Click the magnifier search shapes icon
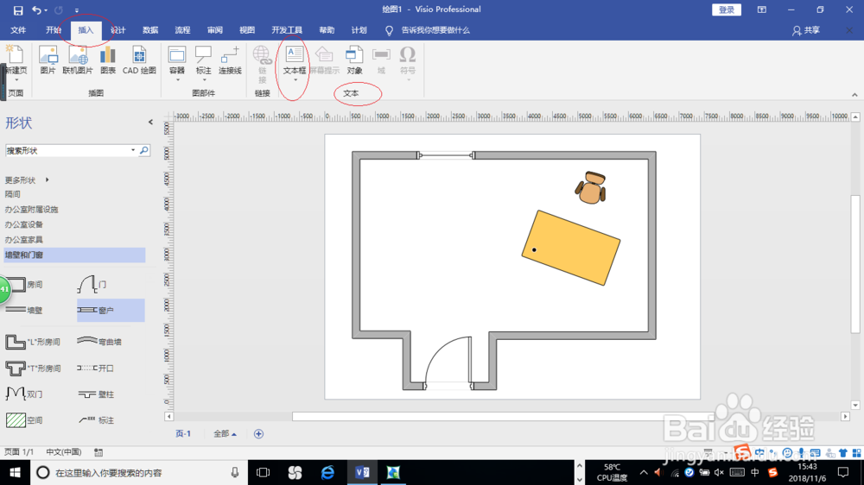 143,150
